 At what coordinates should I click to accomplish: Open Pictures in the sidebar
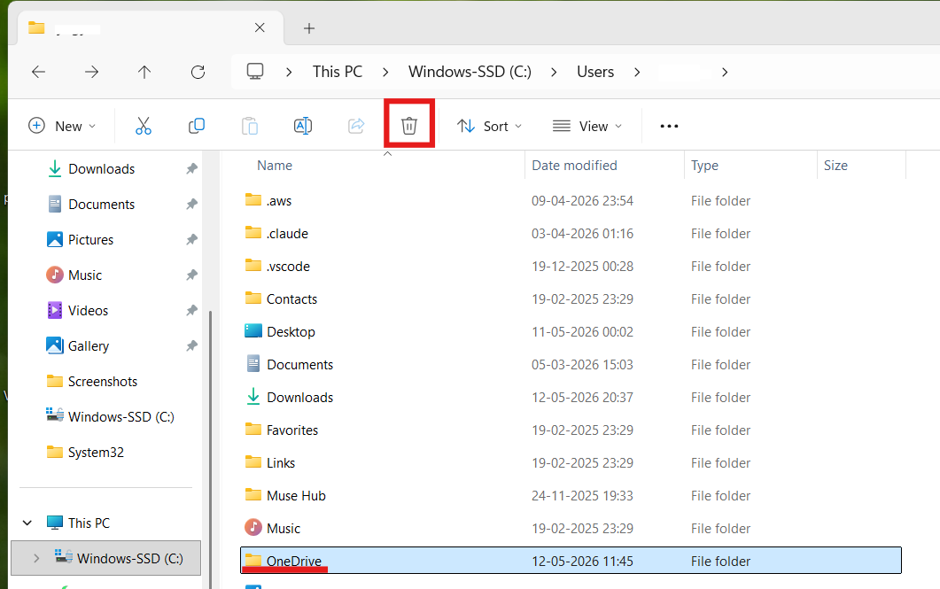pos(90,240)
